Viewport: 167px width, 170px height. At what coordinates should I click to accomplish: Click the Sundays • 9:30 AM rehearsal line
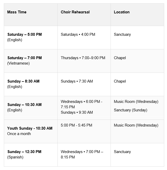tap(77, 112)
